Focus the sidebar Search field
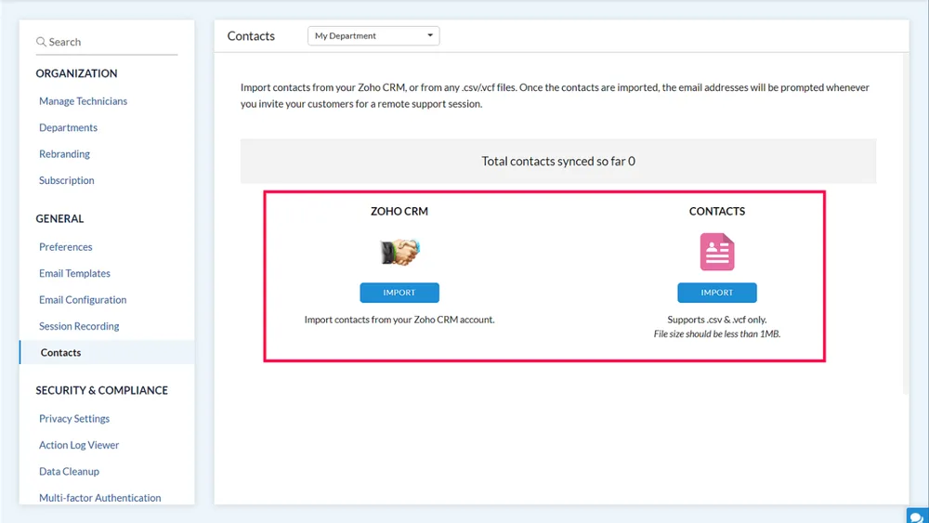Viewport: 929px width, 523px height. click(x=107, y=42)
